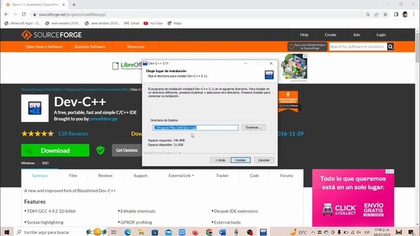Switch to the Files tab
420x236 pixels.
pyautogui.click(x=73, y=176)
